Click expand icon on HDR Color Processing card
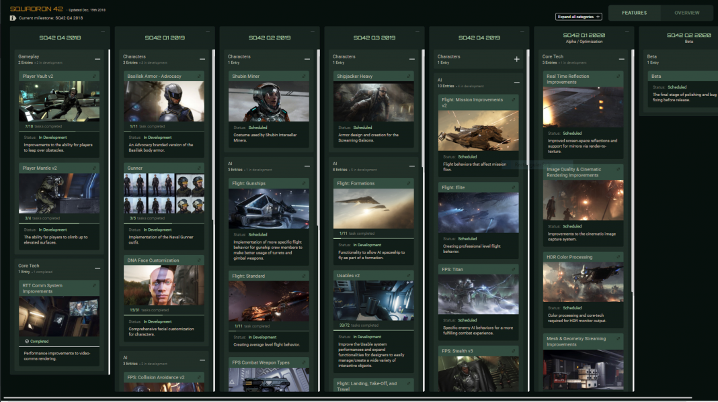The height and width of the screenshot is (402, 718). point(619,257)
